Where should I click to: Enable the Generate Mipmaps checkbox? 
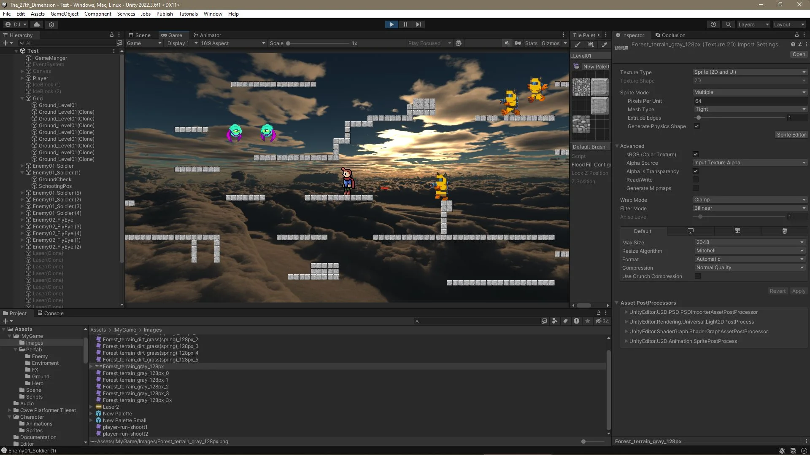696,188
